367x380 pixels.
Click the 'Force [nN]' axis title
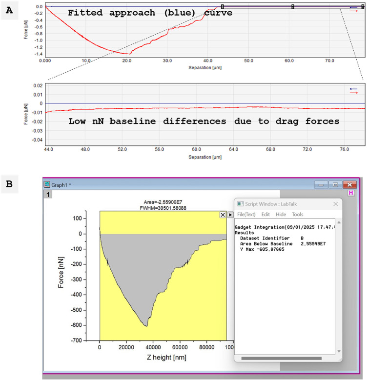[61, 272]
